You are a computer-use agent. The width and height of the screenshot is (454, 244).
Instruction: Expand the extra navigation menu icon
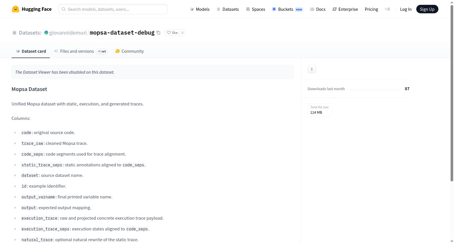click(x=387, y=9)
